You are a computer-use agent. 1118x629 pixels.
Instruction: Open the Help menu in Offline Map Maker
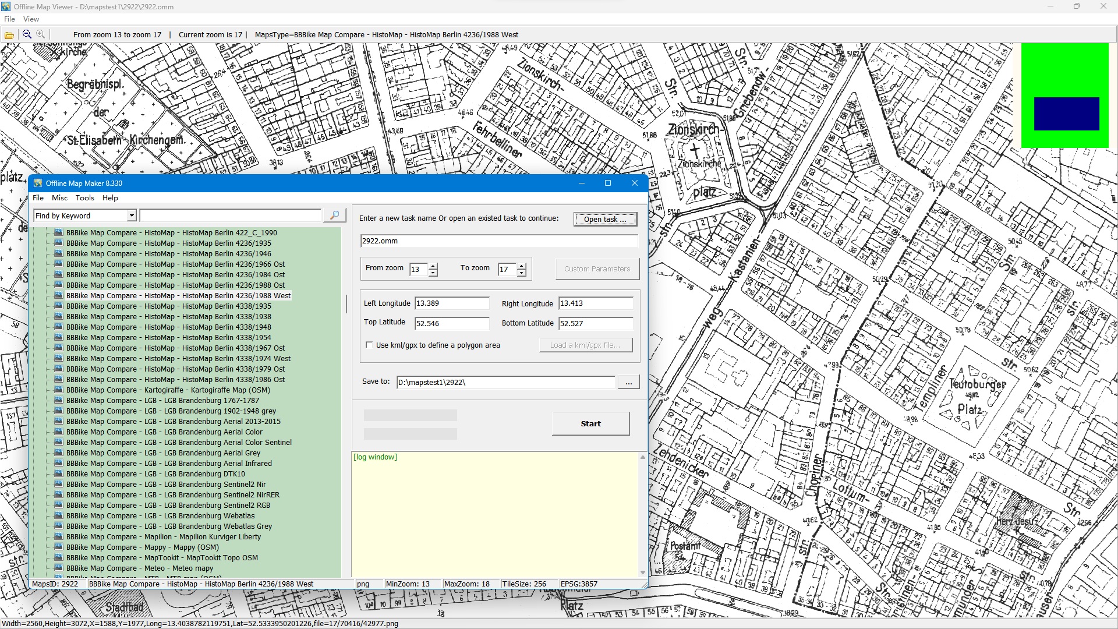(110, 198)
